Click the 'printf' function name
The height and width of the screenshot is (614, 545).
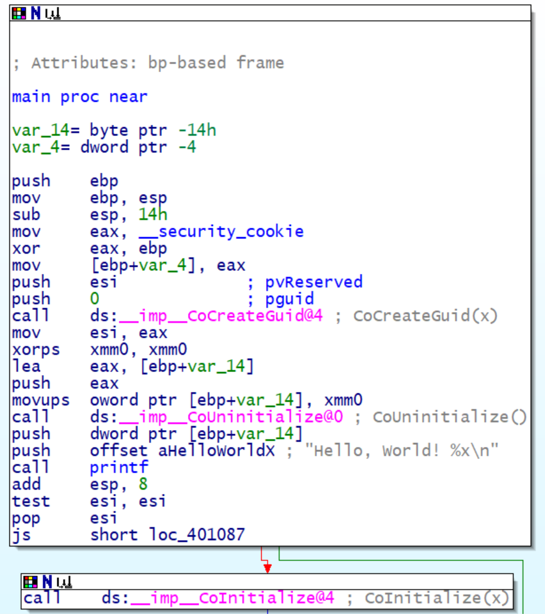[x=119, y=467]
